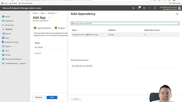This screenshot has width=182, height=102.
Task: Click the + Add link
Action: (x=36, y=53)
